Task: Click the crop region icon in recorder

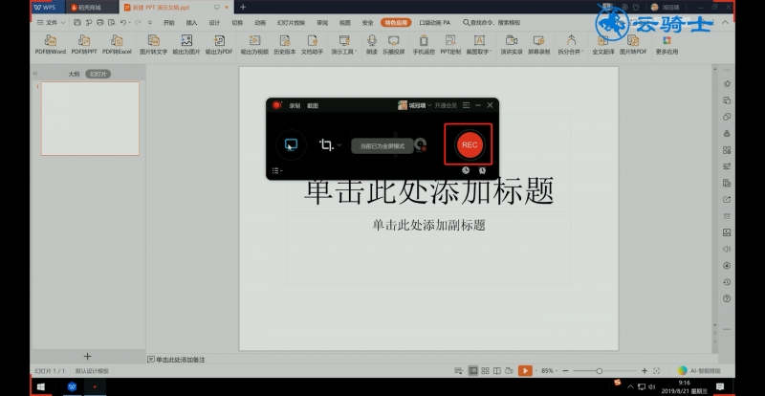Action: click(x=326, y=145)
